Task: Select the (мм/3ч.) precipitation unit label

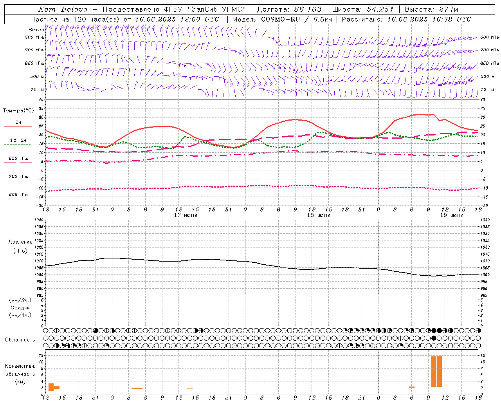Action: click(x=20, y=300)
